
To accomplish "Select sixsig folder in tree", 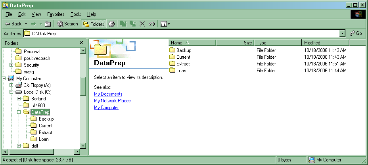I will [29, 72].
